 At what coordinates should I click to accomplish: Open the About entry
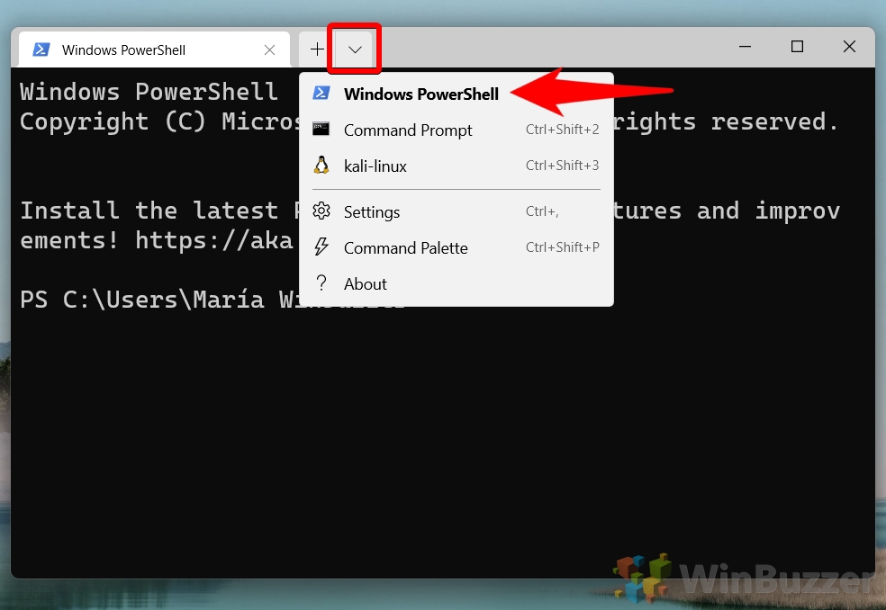pos(456,283)
